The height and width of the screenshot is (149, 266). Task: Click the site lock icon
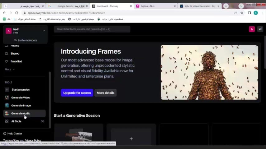coord(25,13)
